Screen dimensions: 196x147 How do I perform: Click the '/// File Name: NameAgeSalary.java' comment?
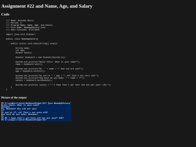click(26, 27)
